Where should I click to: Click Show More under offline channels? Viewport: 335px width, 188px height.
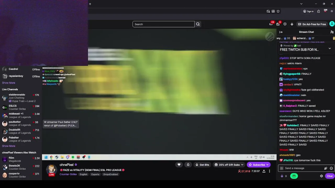click(9, 83)
